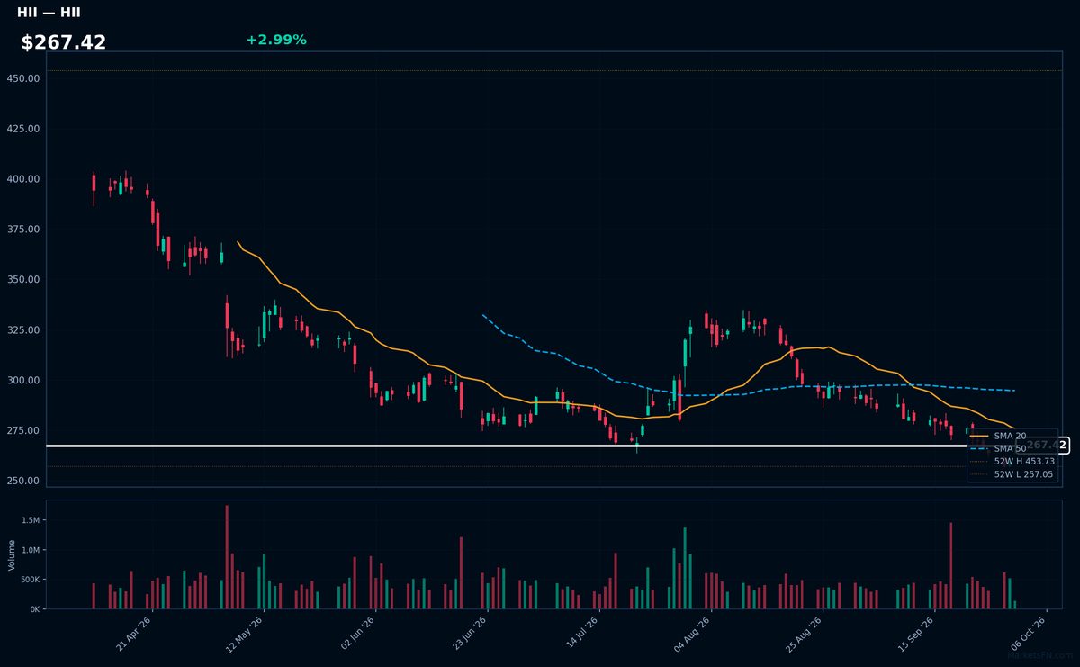Click the tallest green volume bar before 04 Aug

click(684, 569)
